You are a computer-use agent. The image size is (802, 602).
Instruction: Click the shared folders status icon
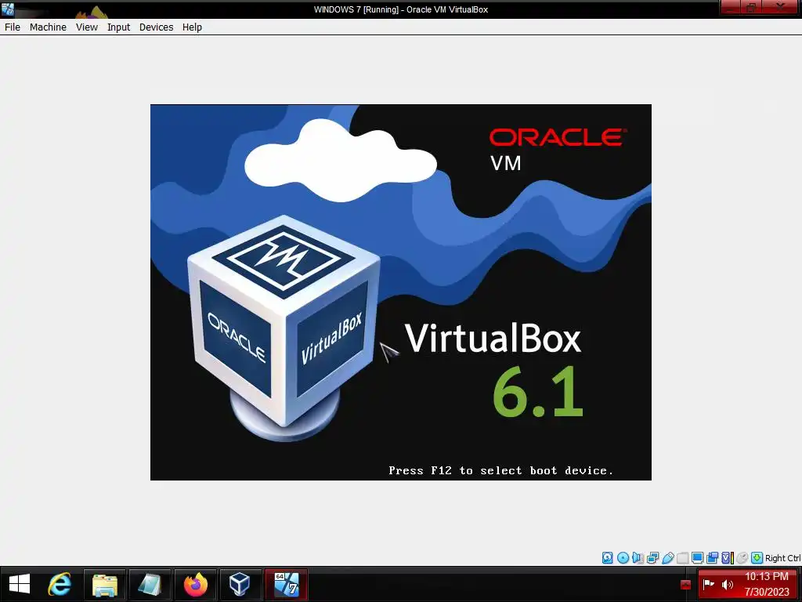point(682,558)
